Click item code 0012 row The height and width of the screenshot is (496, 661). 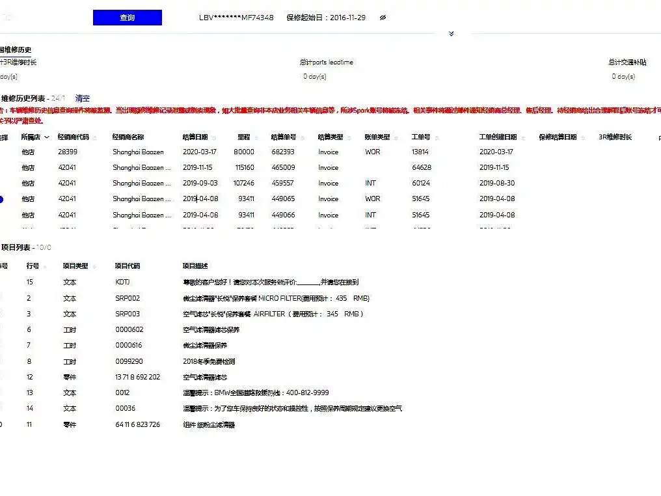click(123, 393)
